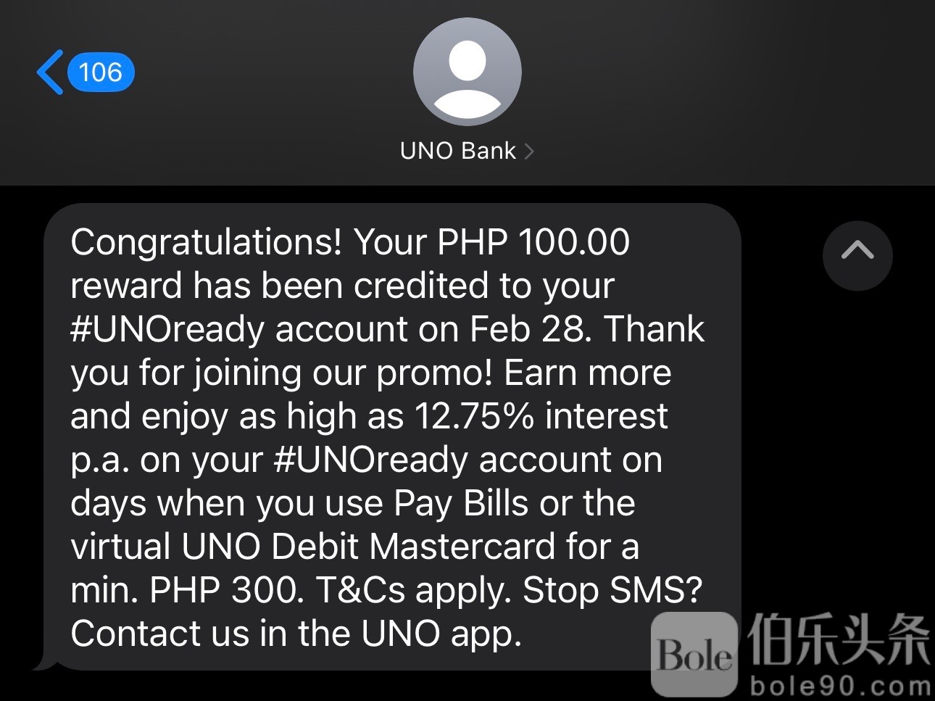Image resolution: width=935 pixels, height=701 pixels.
Task: Tap the Stop SMS? text
Action: click(613, 590)
